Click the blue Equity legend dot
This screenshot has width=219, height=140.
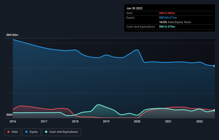26,132
